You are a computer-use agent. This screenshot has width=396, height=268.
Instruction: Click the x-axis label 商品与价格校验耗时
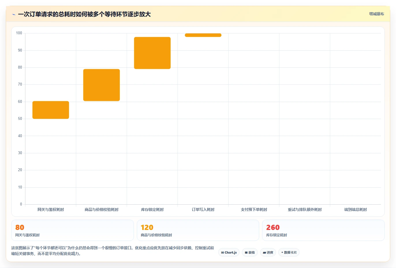(x=102, y=210)
